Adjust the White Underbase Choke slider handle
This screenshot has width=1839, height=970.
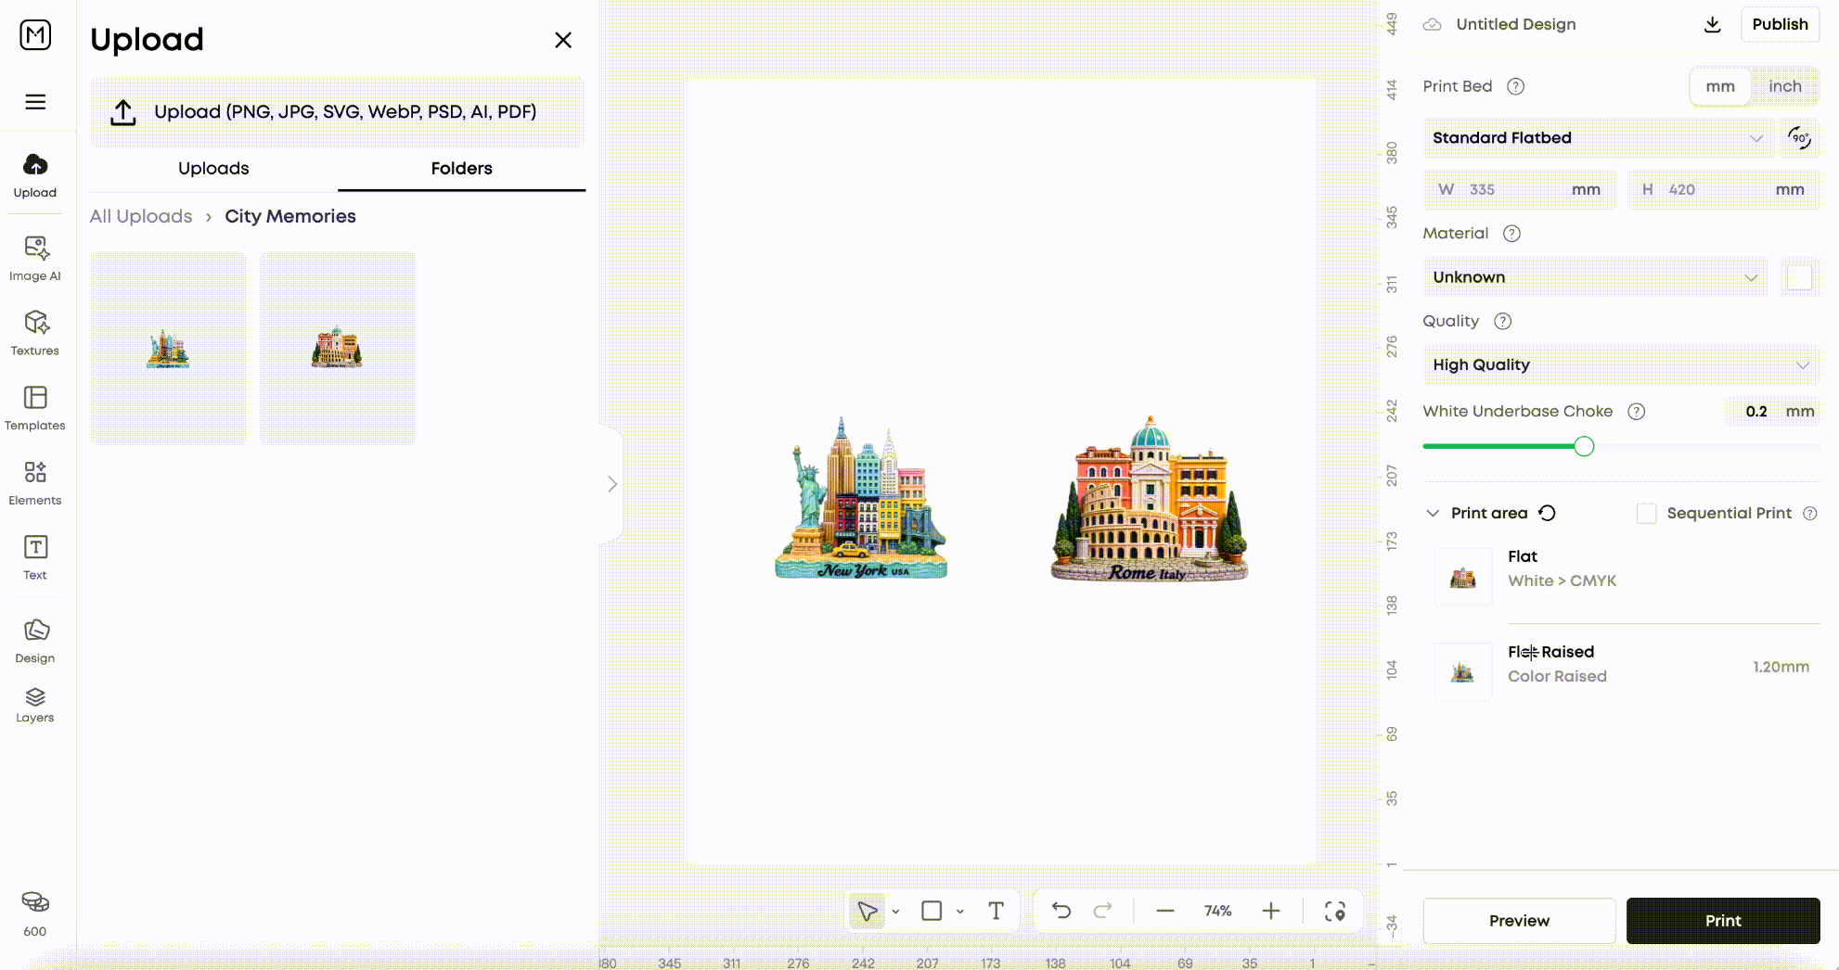[x=1584, y=447]
